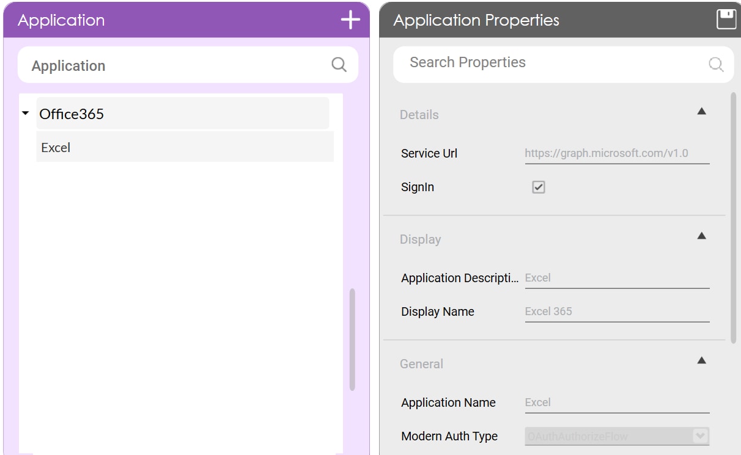Collapse the Display section
The width and height of the screenshot is (741, 455).
click(x=702, y=236)
